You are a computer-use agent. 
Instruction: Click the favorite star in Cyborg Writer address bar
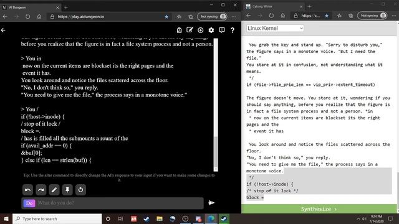(x=327, y=16)
